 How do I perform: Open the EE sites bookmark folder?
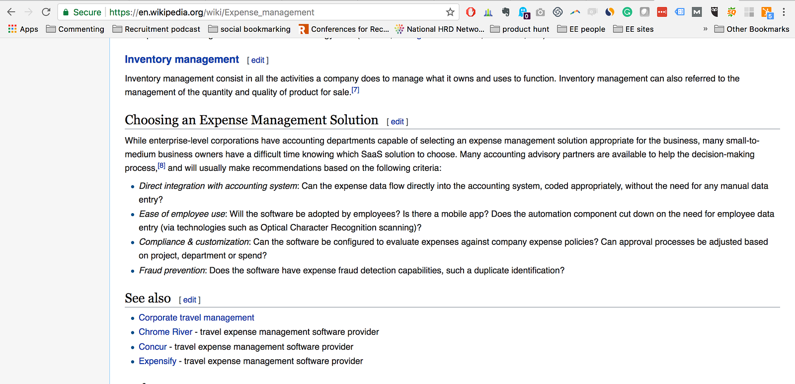pyautogui.click(x=634, y=29)
